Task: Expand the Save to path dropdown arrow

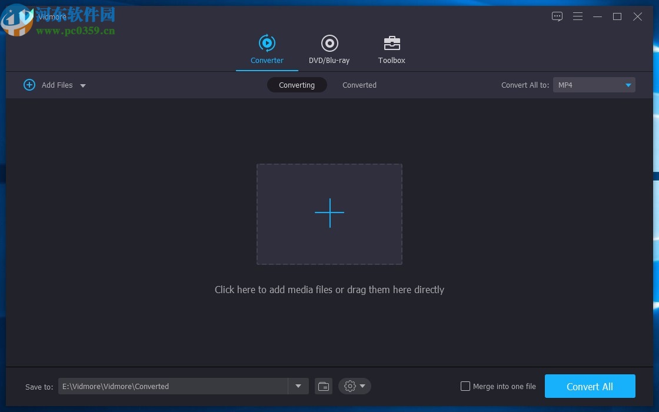Action: pos(298,386)
